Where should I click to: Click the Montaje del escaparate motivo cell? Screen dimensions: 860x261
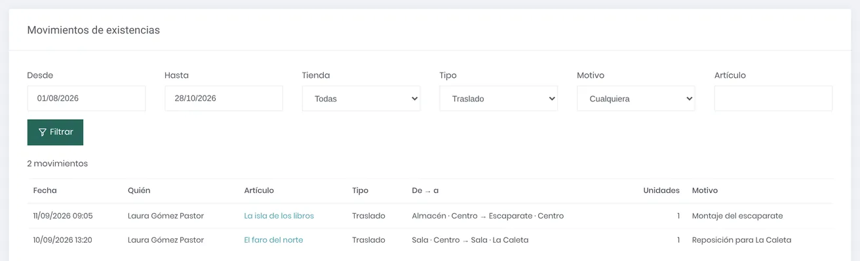(737, 216)
